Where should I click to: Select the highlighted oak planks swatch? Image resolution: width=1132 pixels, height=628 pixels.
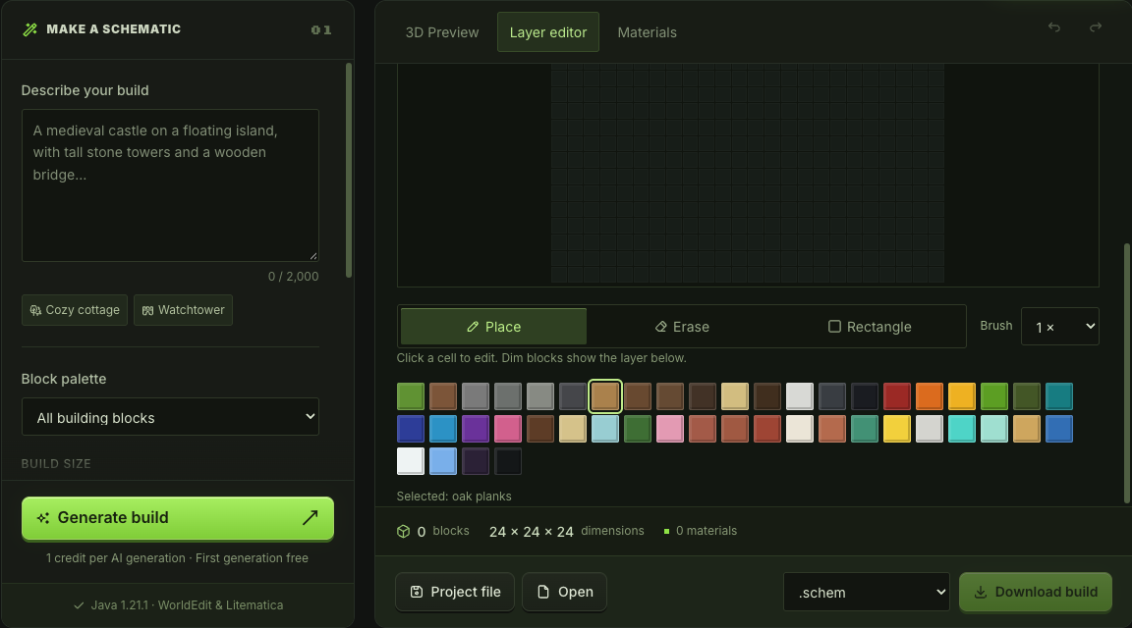[x=605, y=395]
